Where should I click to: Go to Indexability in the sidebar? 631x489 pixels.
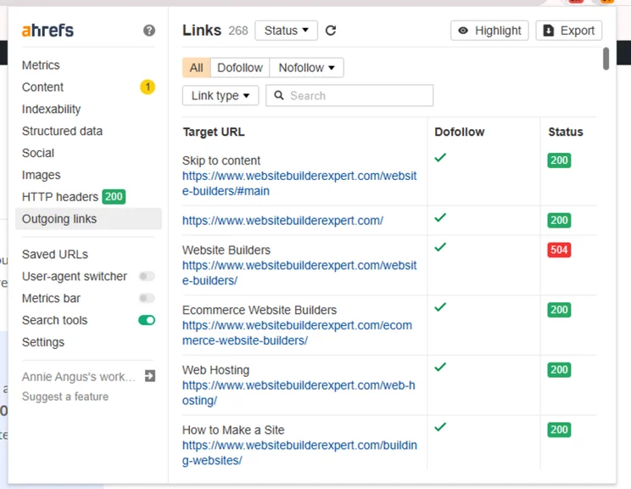tap(51, 110)
